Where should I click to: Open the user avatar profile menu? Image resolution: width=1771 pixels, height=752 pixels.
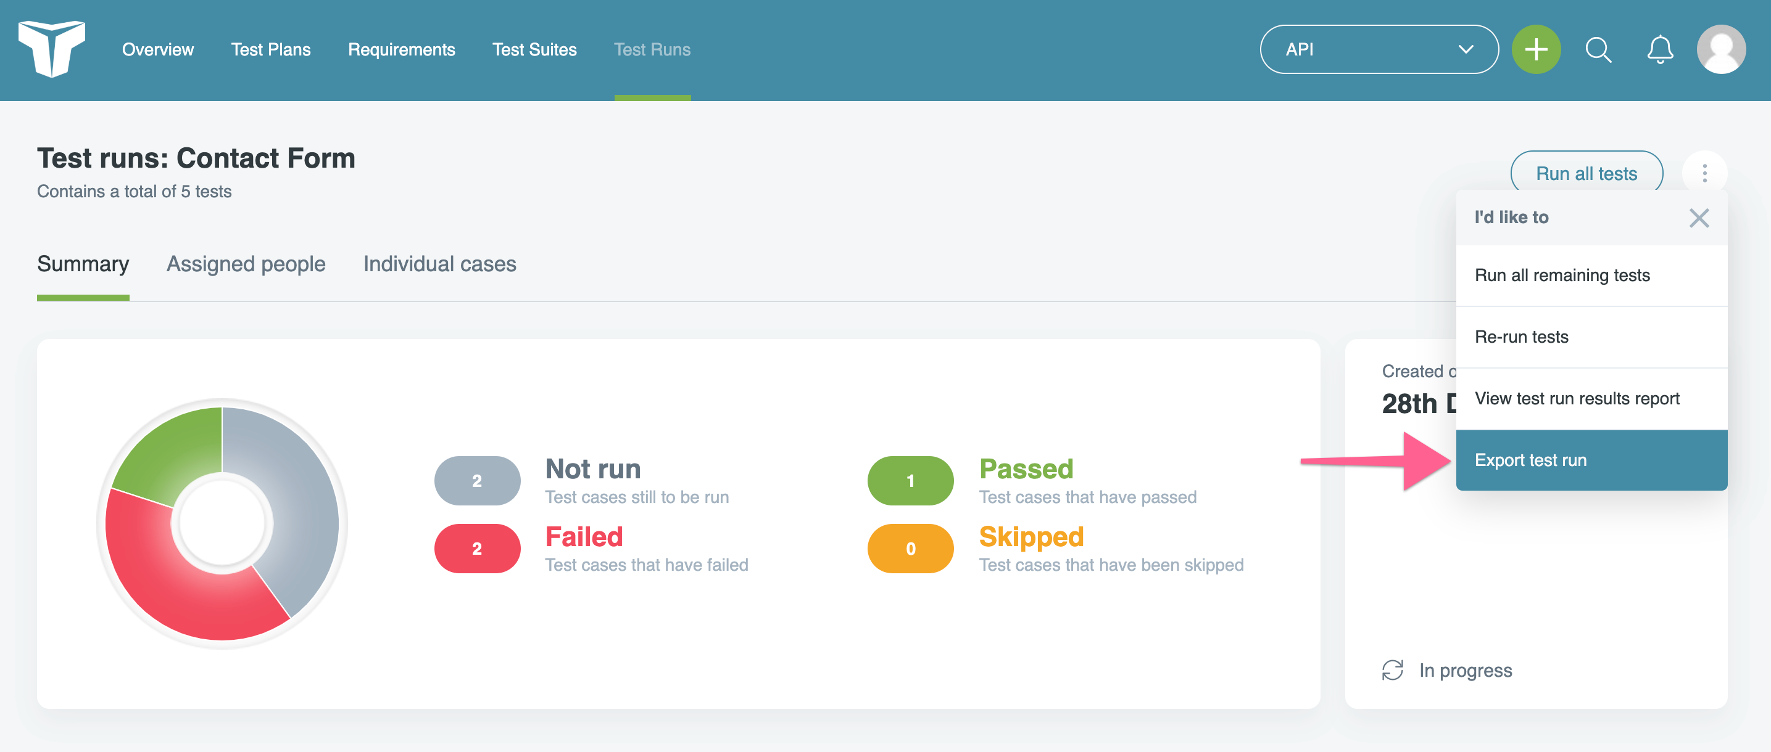[1721, 49]
